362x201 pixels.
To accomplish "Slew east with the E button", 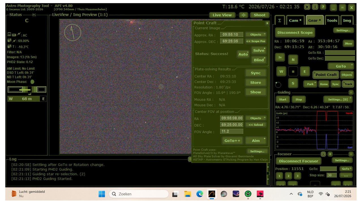I will [305, 72].
